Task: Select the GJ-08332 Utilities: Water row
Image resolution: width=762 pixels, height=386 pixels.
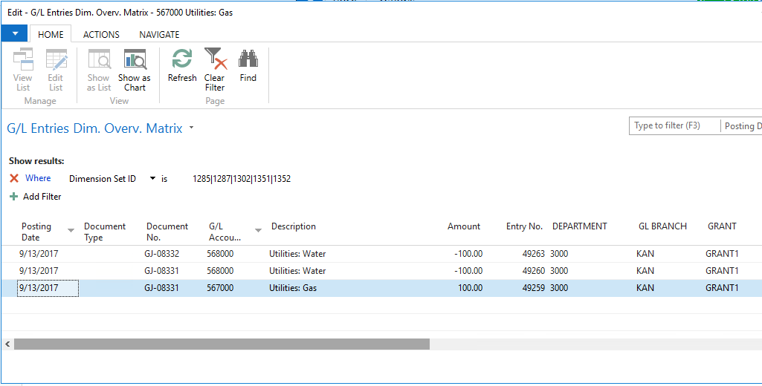Action: (x=297, y=254)
